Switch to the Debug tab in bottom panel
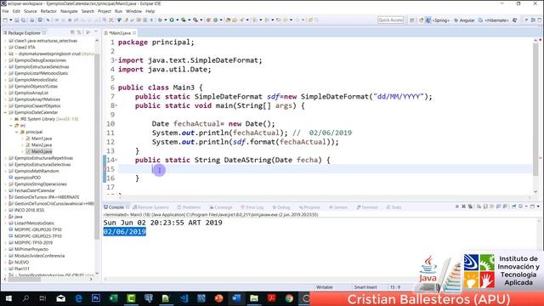This screenshot has width=544, height=306. tap(281, 207)
